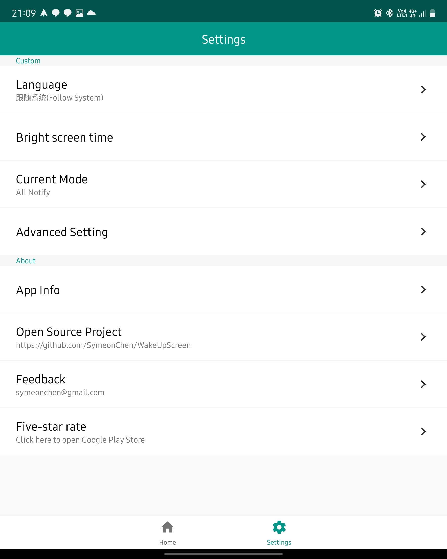Tap the Bluetooth icon in status bar
Image resolution: width=447 pixels, height=559 pixels.
(390, 13)
